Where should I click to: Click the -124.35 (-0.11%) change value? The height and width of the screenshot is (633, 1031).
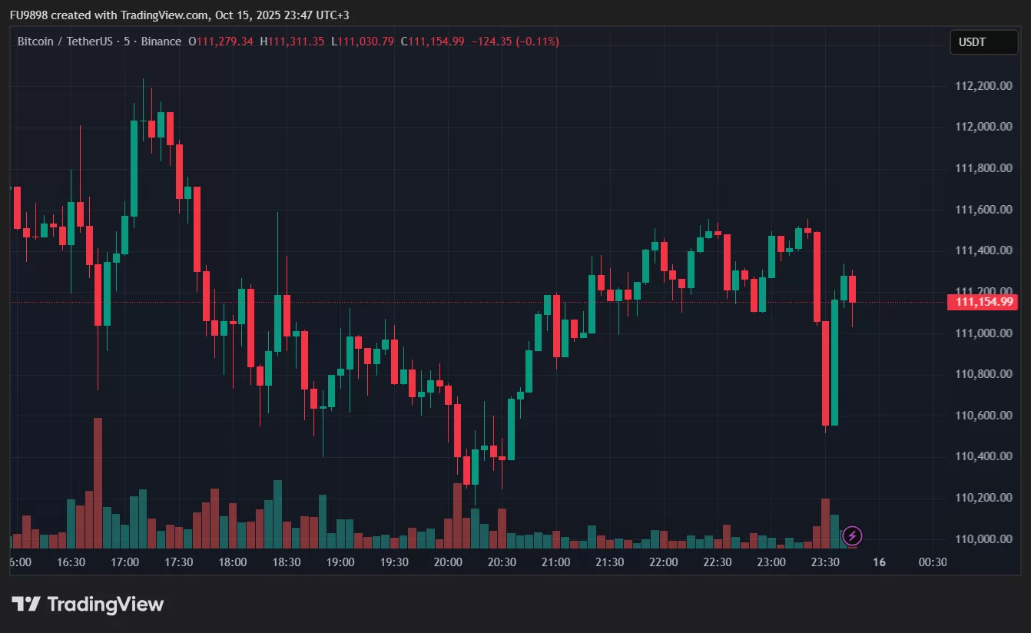(515, 41)
